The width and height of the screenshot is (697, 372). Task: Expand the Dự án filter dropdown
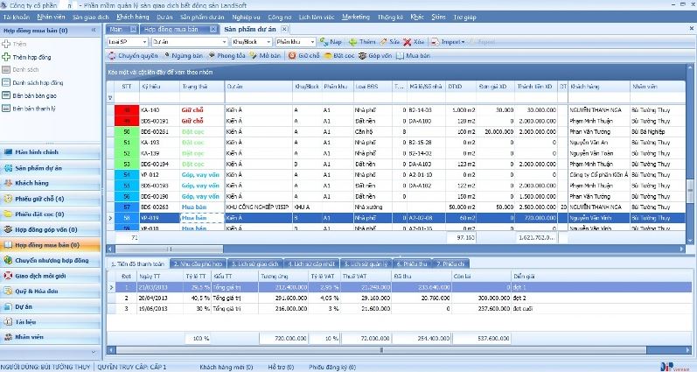point(226,41)
